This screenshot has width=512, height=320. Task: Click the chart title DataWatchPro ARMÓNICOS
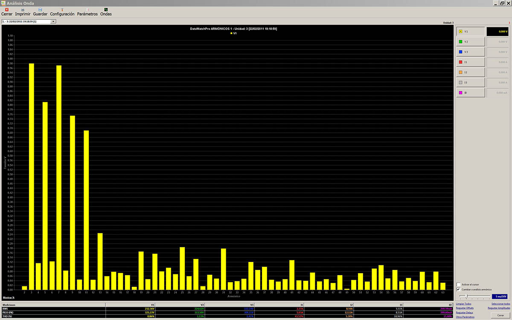click(x=233, y=29)
